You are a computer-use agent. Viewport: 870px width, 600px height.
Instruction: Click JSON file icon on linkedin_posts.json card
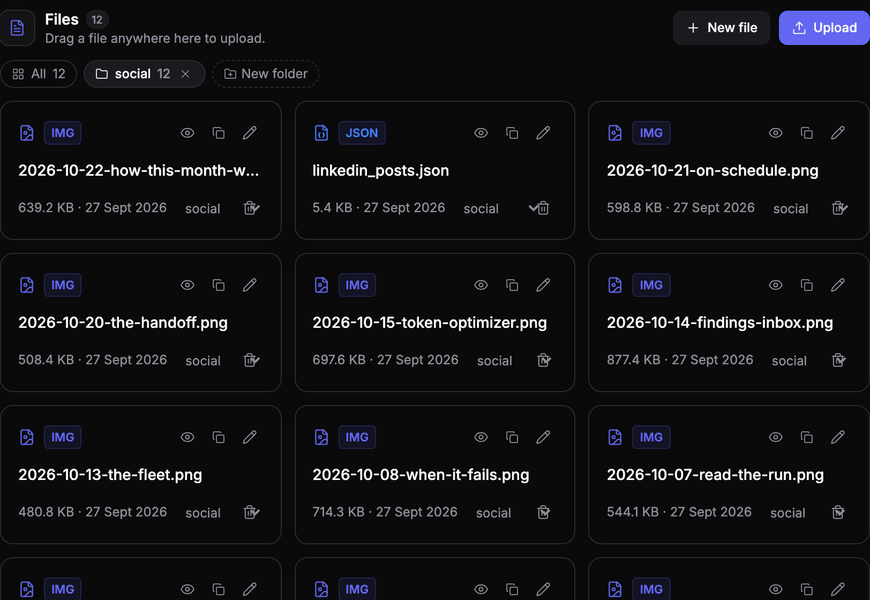click(x=321, y=133)
